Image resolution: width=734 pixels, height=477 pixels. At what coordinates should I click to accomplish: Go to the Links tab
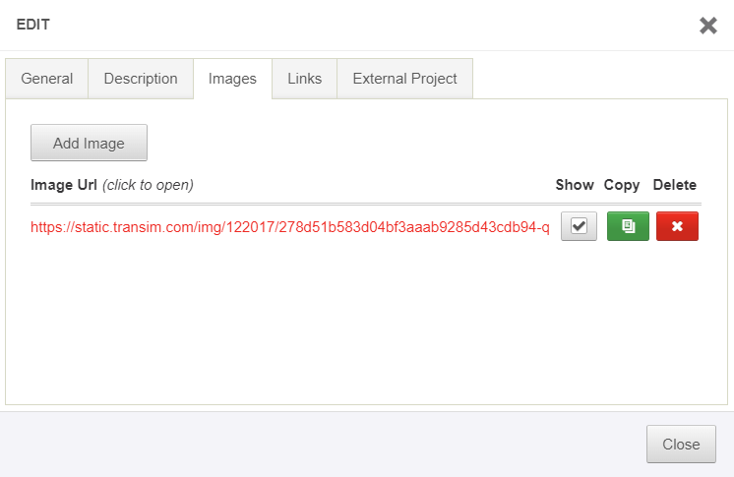point(304,79)
